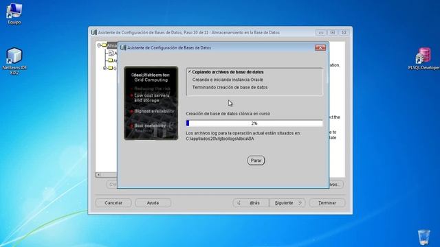Click the horizontal scrollbar left arrow in wizard
The width and height of the screenshot is (440, 247).
[98, 175]
